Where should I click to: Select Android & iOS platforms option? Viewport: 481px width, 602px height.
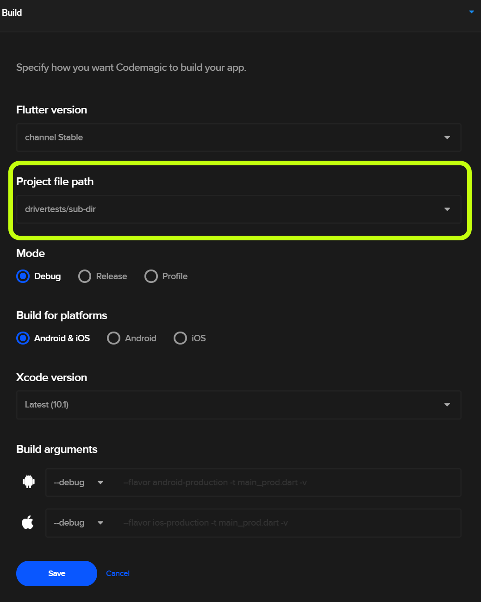[23, 339]
